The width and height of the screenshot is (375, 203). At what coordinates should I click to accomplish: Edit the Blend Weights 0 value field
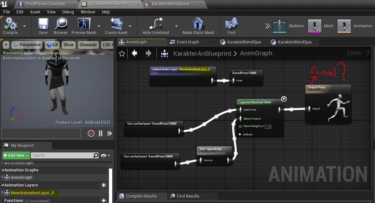(x=268, y=127)
